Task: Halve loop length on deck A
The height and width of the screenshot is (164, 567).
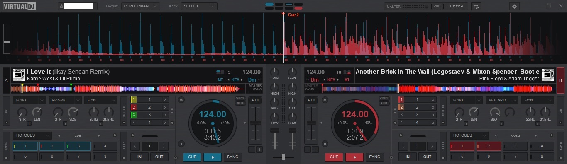Action: 135,146
